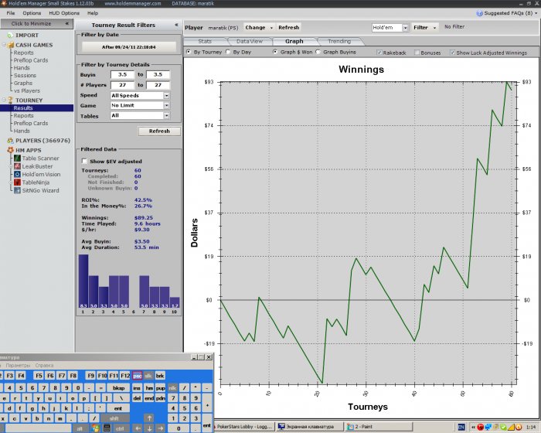Enable the Show $EV adjusted checkbox
This screenshot has width=541, height=433.
(84, 161)
